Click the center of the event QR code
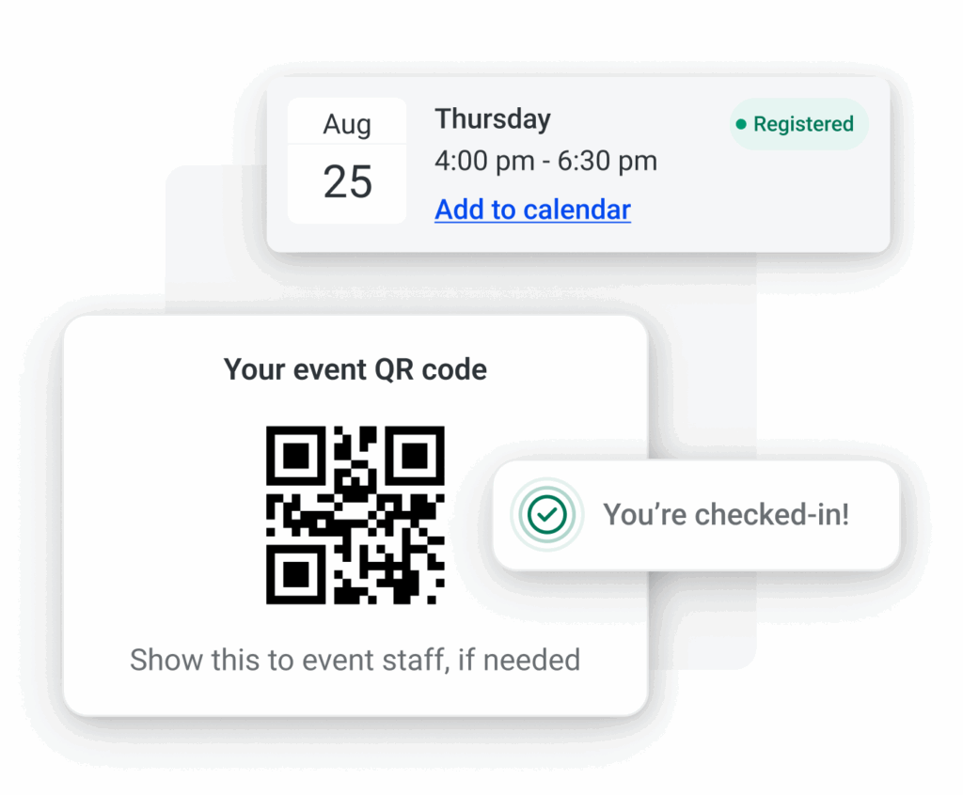 tap(355, 514)
